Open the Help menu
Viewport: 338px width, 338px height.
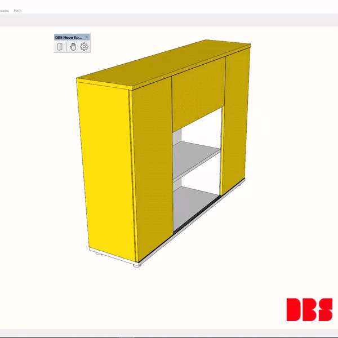17,11
